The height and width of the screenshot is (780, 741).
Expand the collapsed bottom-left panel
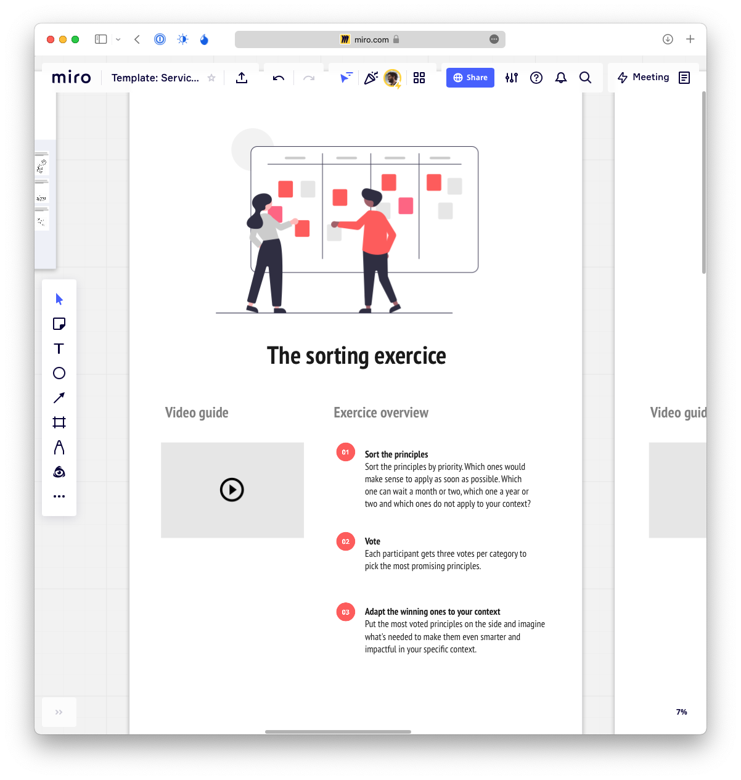coord(59,712)
